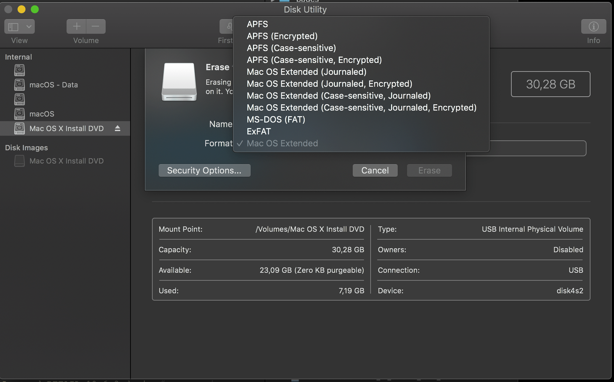
Task: Click the large drive icon in Erase dialog
Action: tap(179, 82)
